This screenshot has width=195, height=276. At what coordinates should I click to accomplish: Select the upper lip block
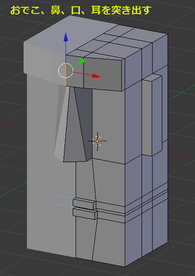[84, 204]
